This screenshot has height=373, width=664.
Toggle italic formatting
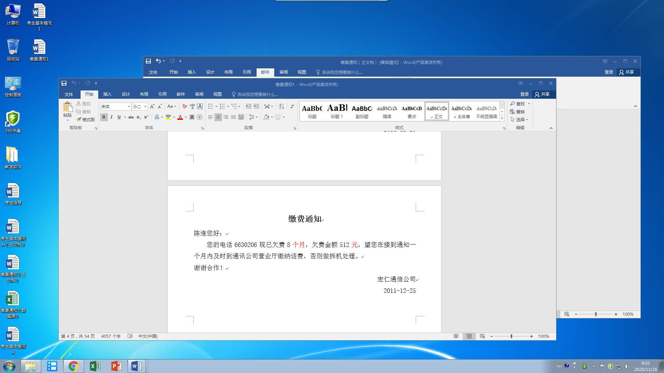pyautogui.click(x=111, y=117)
